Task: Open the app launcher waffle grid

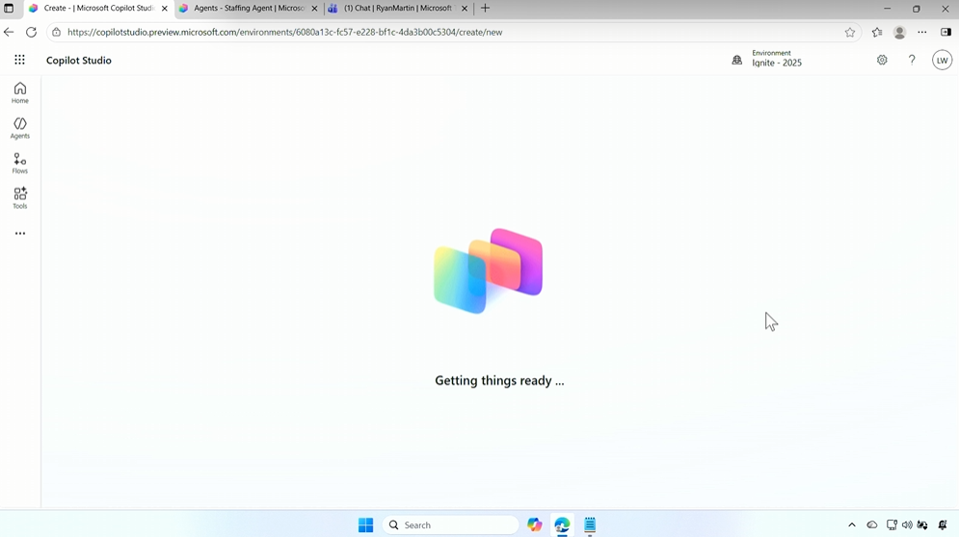Action: pyautogui.click(x=19, y=60)
